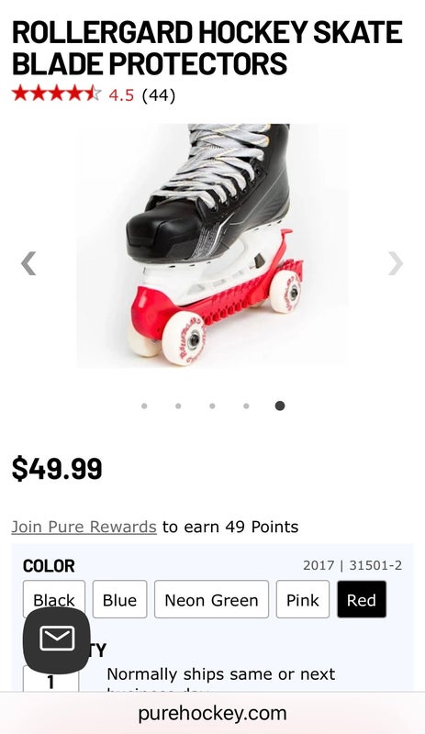Click the previous image arrow
The width and height of the screenshot is (425, 734).
[28, 263]
